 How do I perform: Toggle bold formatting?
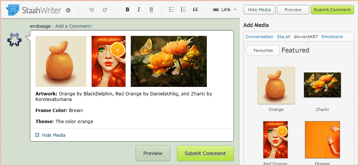[x=127, y=10]
